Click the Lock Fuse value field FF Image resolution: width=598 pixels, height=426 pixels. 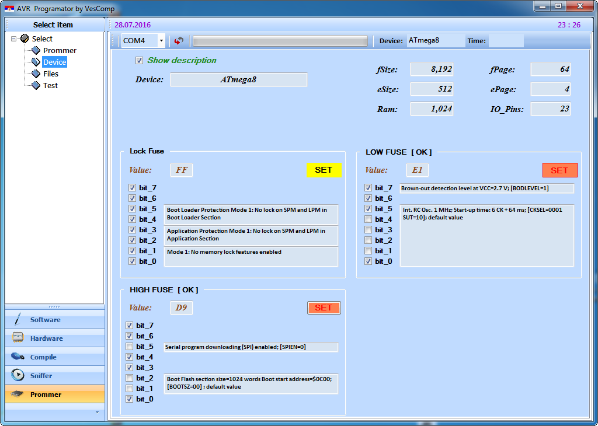tap(182, 170)
